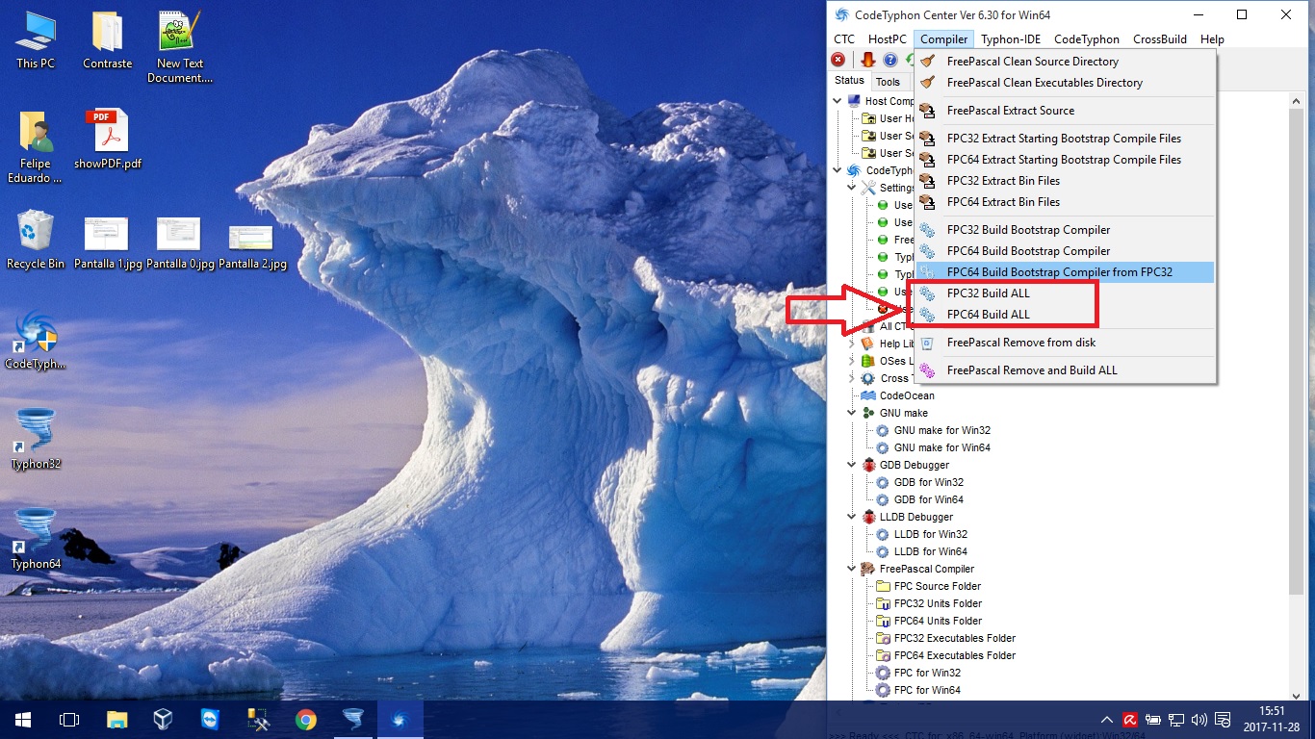Image resolution: width=1315 pixels, height=739 pixels.
Task: Open the Typhon-IDE menu
Action: [1011, 39]
